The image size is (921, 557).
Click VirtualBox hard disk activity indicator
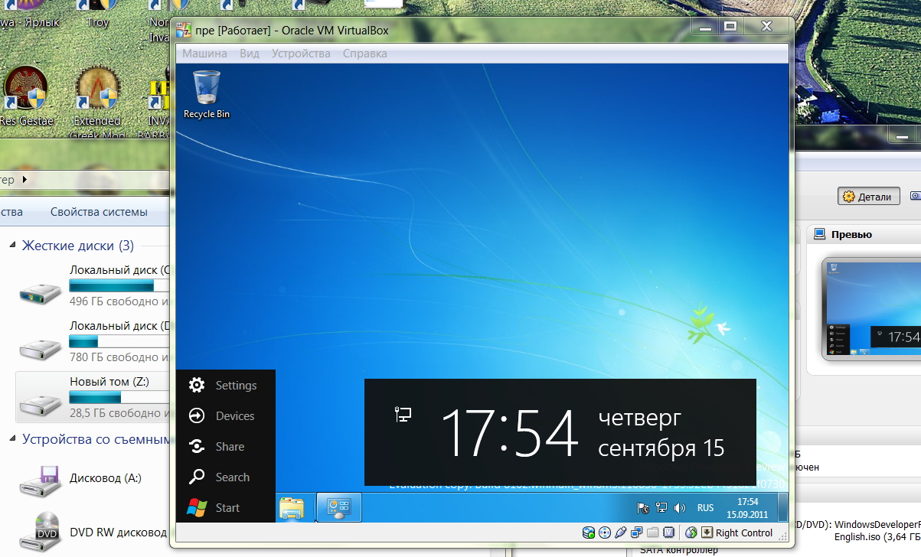coord(589,533)
